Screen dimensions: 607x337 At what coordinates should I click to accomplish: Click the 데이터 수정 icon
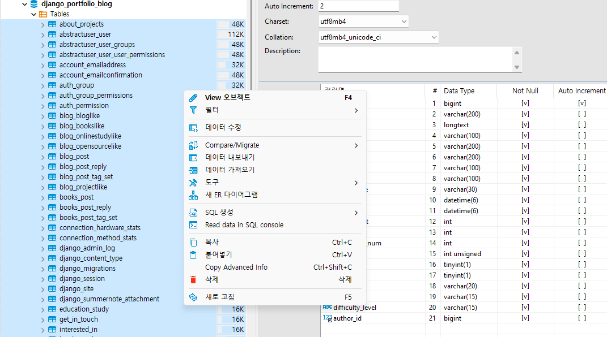tap(193, 128)
